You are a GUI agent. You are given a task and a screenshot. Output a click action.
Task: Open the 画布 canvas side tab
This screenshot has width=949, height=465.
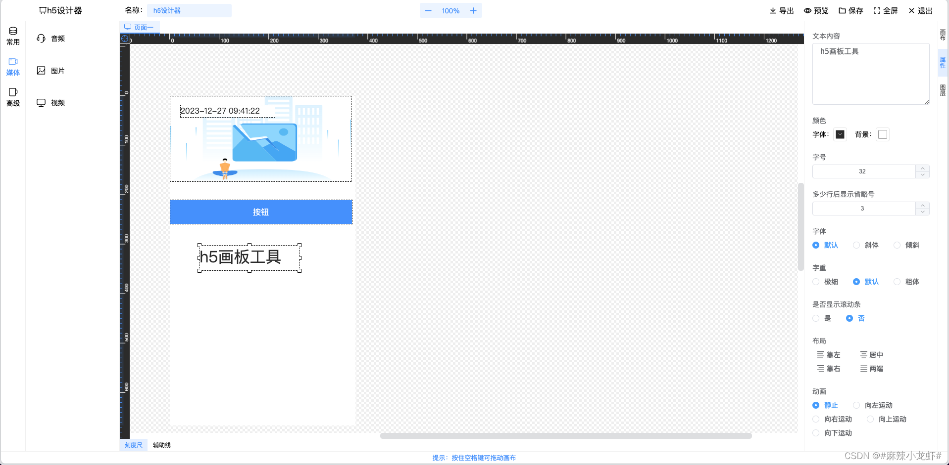[x=943, y=35]
